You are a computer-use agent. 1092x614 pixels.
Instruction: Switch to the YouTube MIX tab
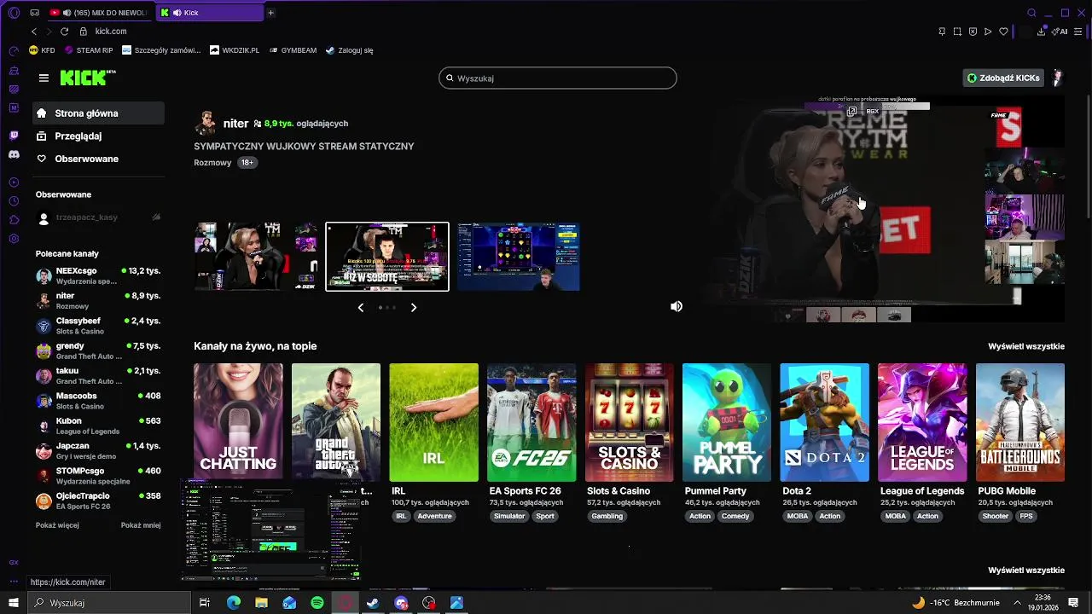100,13
